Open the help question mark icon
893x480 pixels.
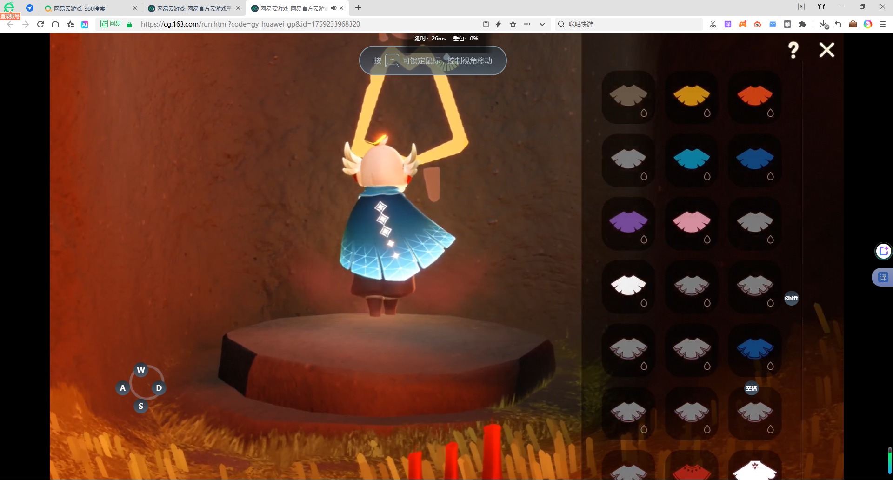793,50
